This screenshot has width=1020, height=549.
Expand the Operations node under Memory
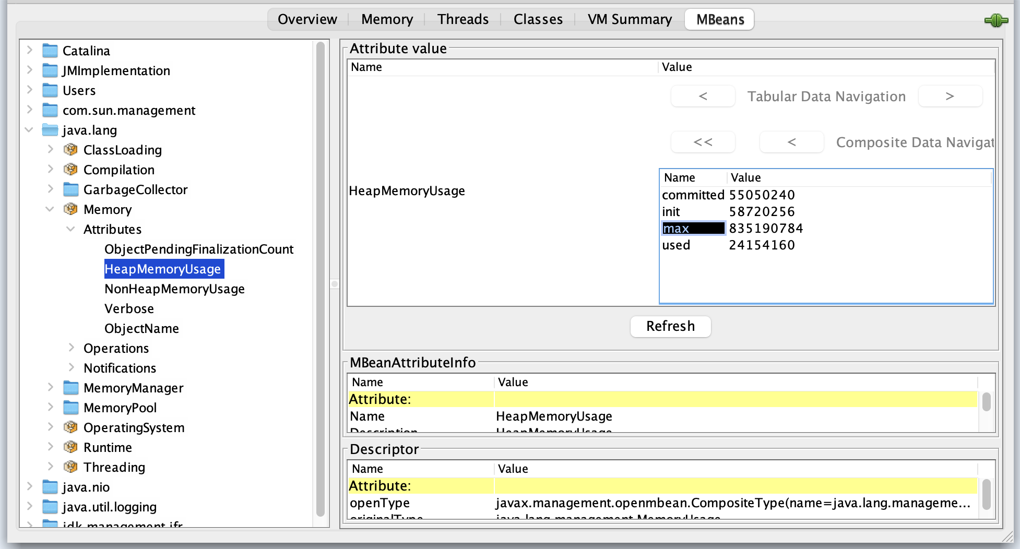tap(72, 348)
